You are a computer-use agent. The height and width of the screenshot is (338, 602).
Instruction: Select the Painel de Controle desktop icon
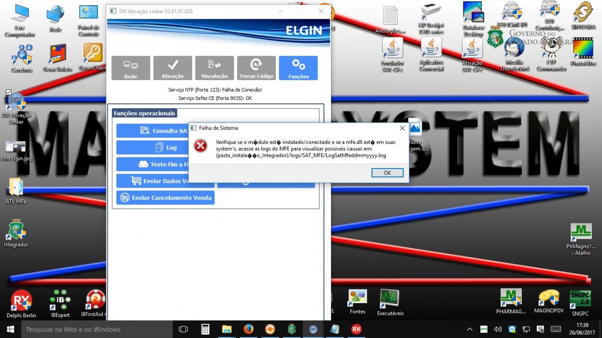88,21
